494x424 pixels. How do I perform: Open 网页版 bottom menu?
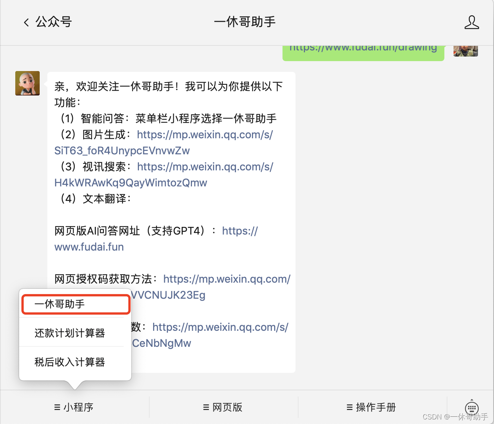pyautogui.click(x=223, y=407)
